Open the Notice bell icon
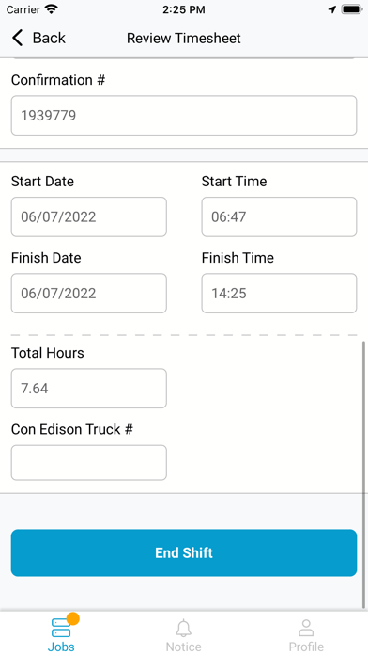The height and width of the screenshot is (655, 368). point(183,628)
